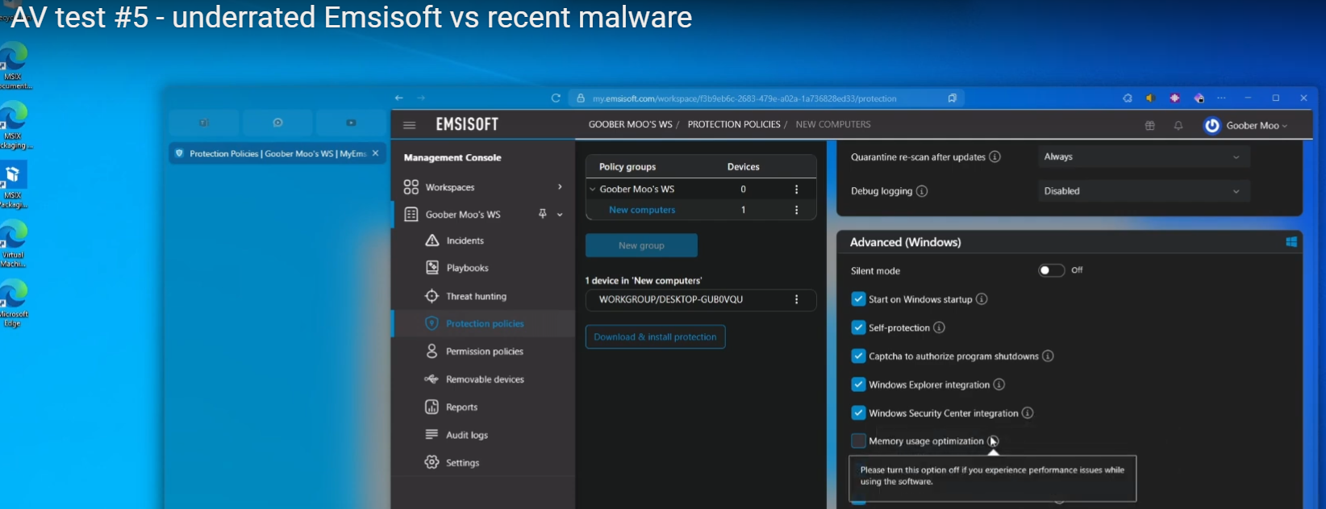Viewport: 1326px width, 509px height.
Task: Open notifications bell icon
Action: (1178, 125)
